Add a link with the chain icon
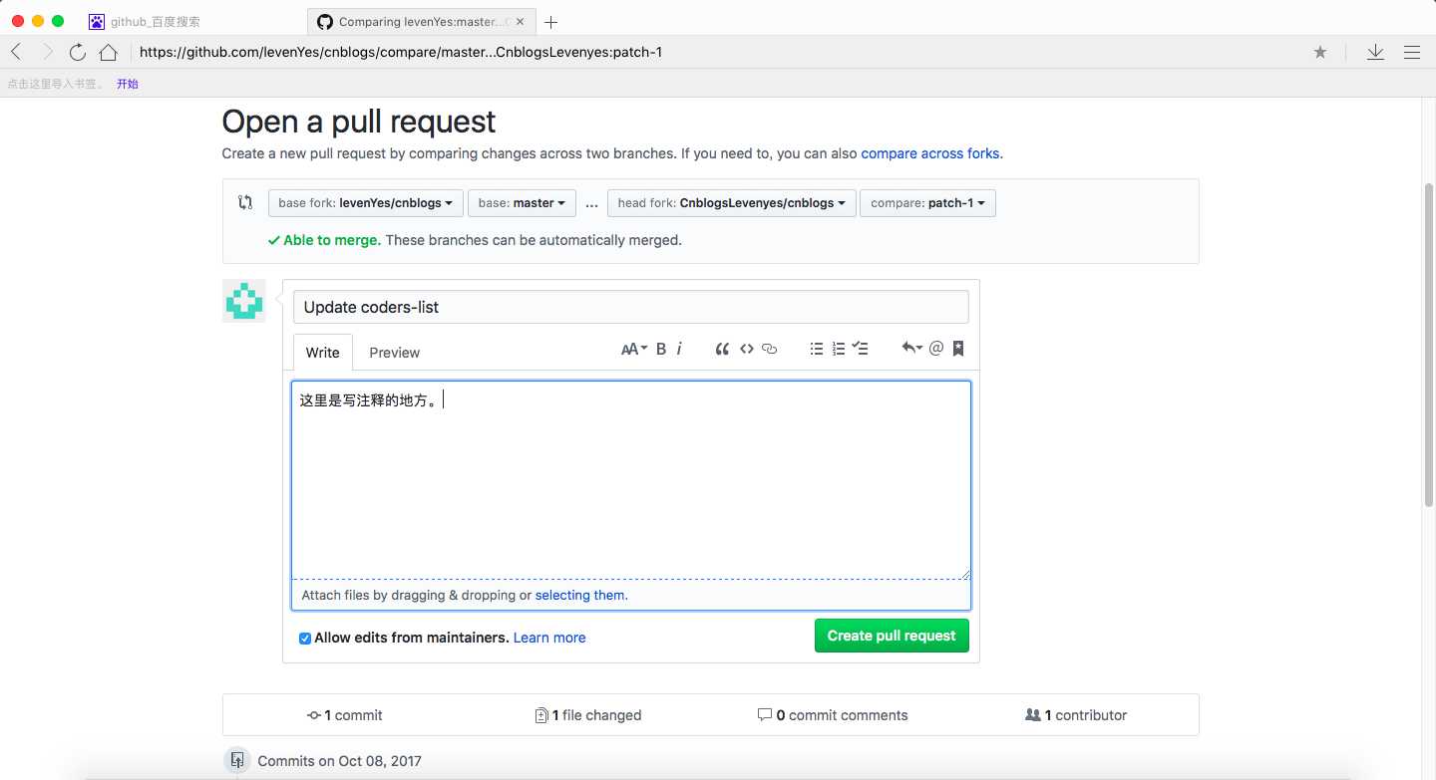 769,349
